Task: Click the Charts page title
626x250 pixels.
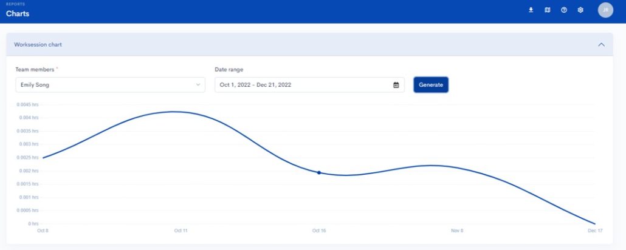Action: point(18,13)
